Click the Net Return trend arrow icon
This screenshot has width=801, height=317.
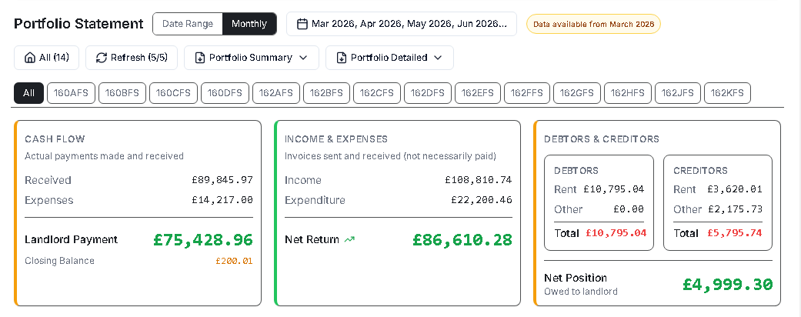coord(349,239)
